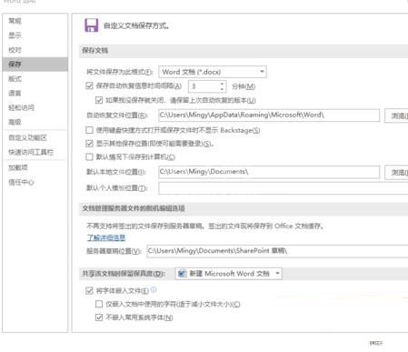Open the 加载项 category
The width and height of the screenshot is (408, 352).
[x=18, y=167]
